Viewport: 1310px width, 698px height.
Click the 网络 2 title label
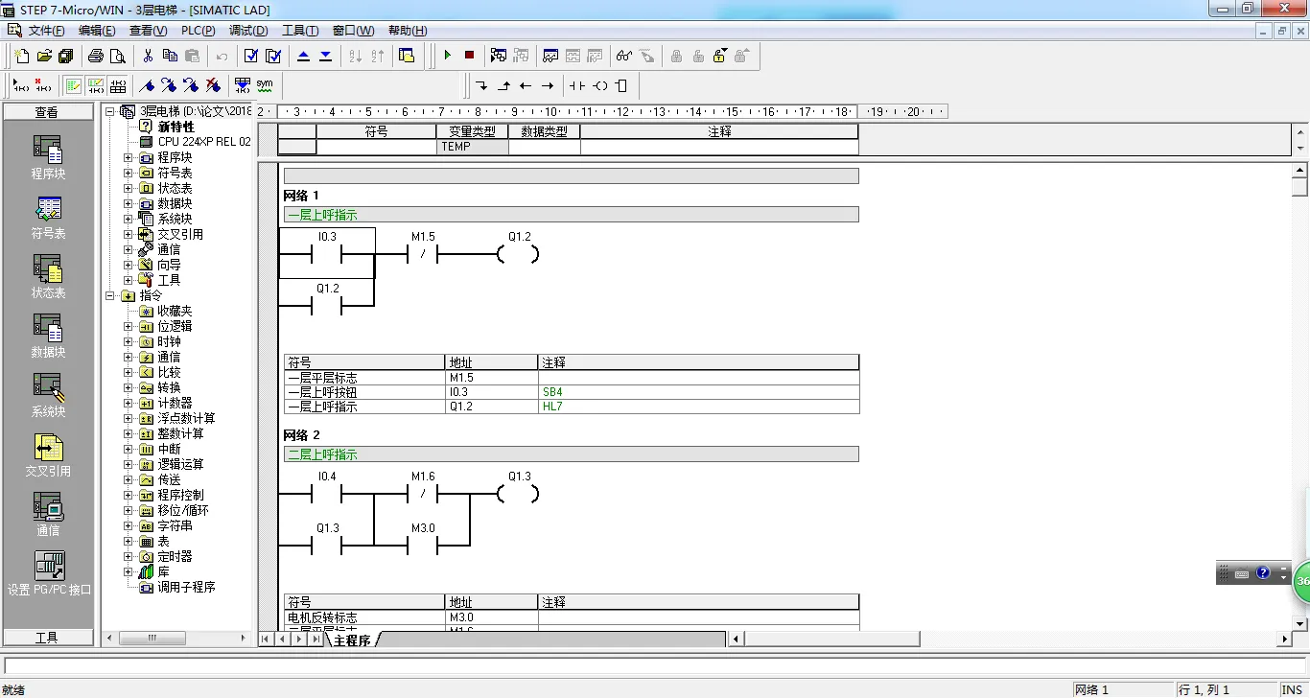coord(302,435)
